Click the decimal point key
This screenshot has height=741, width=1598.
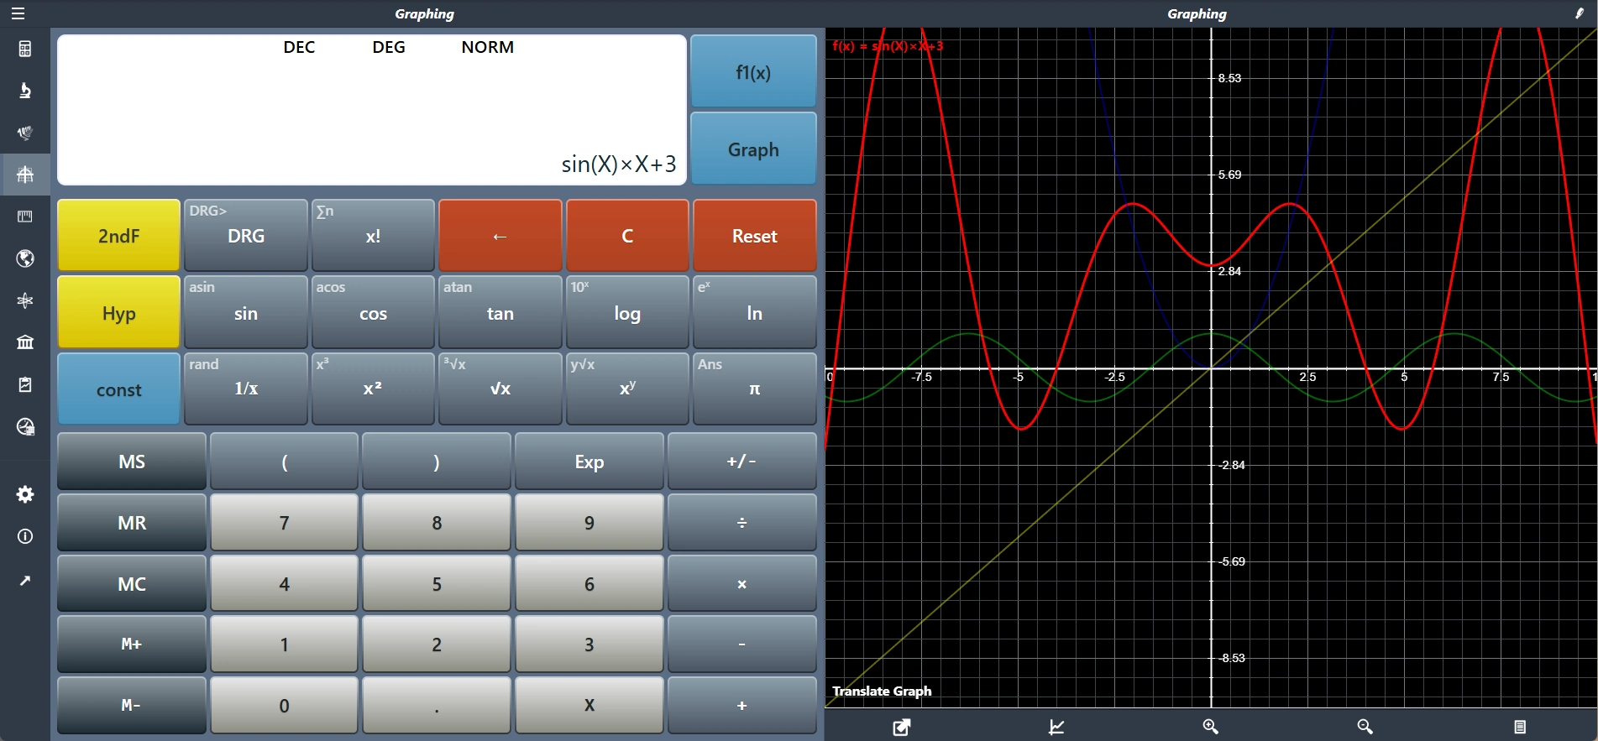[x=437, y=705]
